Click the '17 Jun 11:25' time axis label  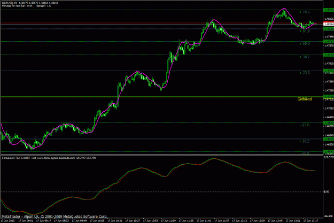[x=186, y=221]
